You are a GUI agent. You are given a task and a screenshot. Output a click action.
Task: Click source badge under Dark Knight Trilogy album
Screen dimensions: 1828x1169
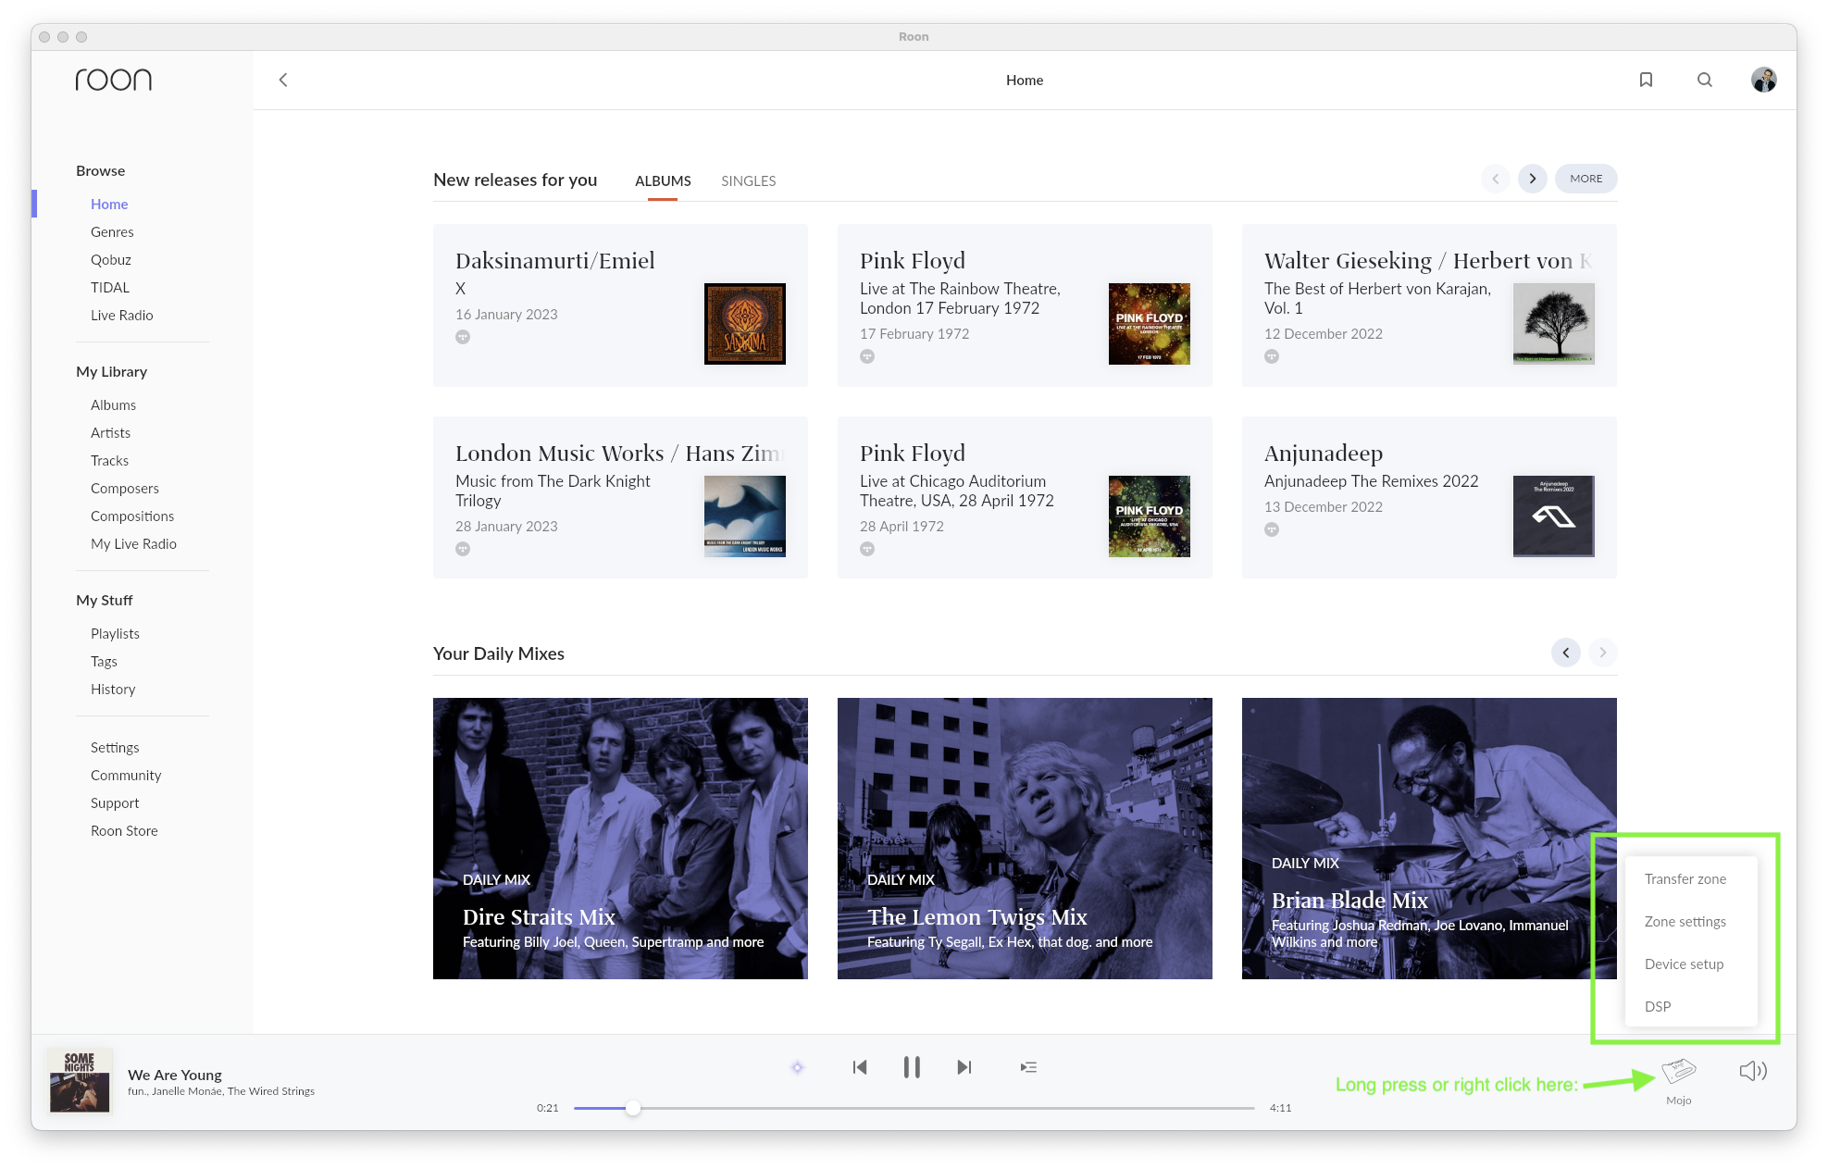tap(463, 549)
